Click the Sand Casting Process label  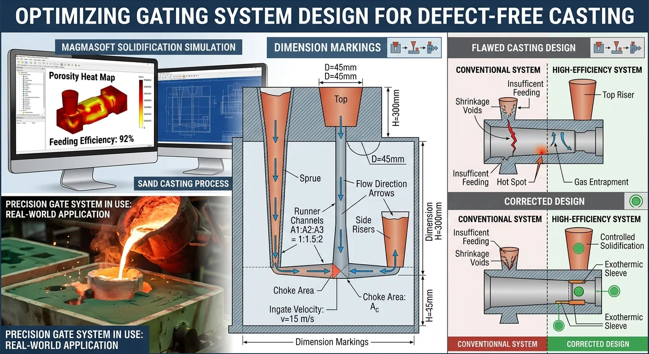click(x=183, y=183)
